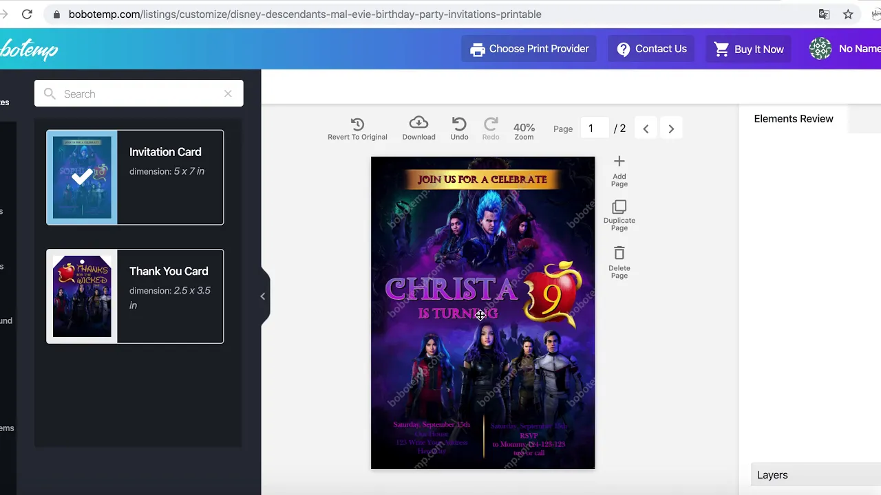Select the Thank You Card thumbnail
This screenshot has width=881, height=495.
tap(82, 296)
